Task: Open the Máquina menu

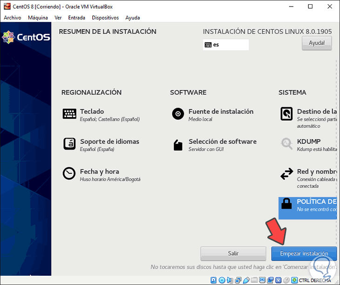Action: pos(38,18)
